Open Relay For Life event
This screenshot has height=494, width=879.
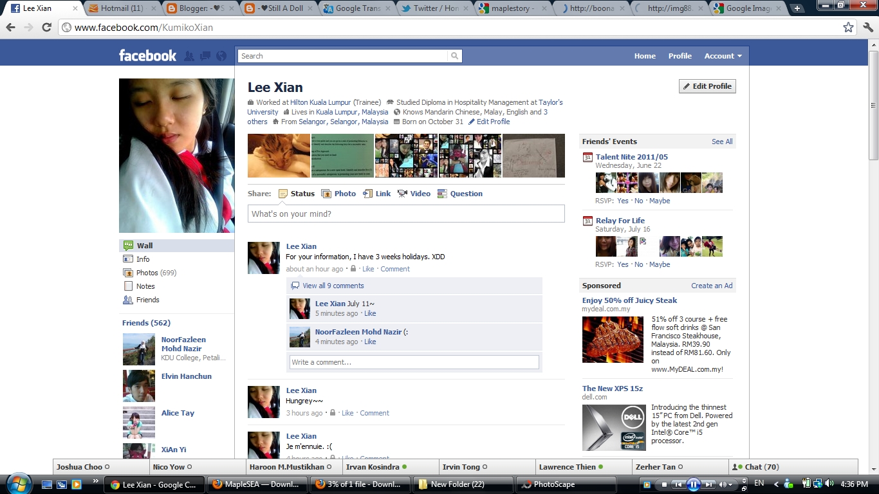click(x=620, y=221)
